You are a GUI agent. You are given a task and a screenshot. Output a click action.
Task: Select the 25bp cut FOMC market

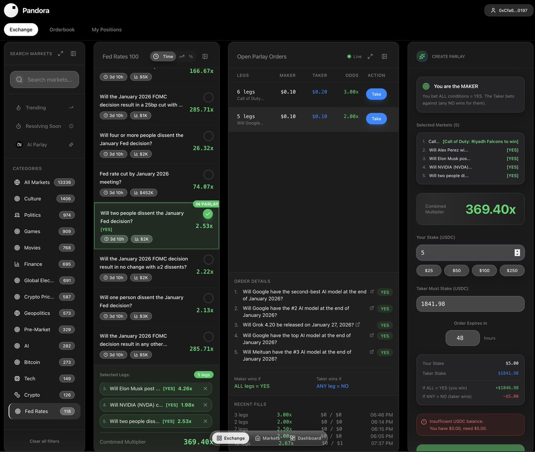click(208, 97)
